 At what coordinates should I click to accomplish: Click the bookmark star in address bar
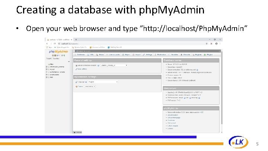click(207, 44)
